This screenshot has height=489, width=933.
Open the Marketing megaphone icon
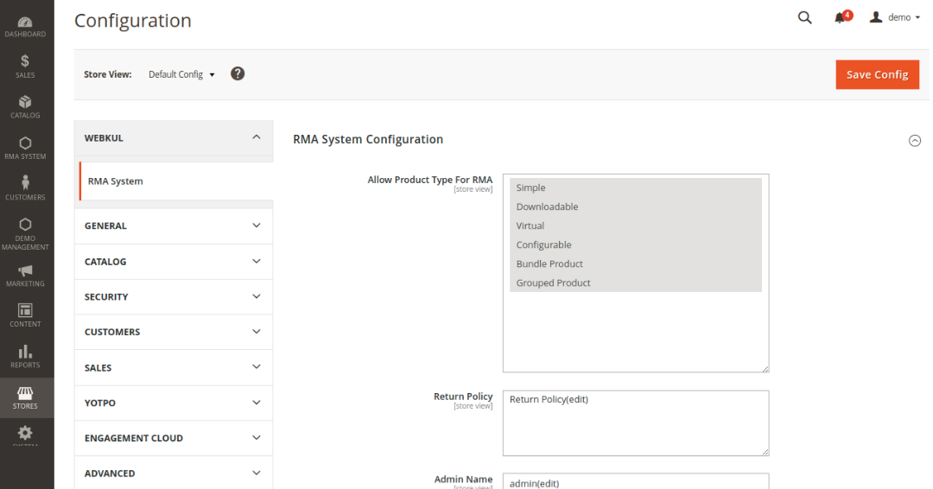click(x=25, y=270)
